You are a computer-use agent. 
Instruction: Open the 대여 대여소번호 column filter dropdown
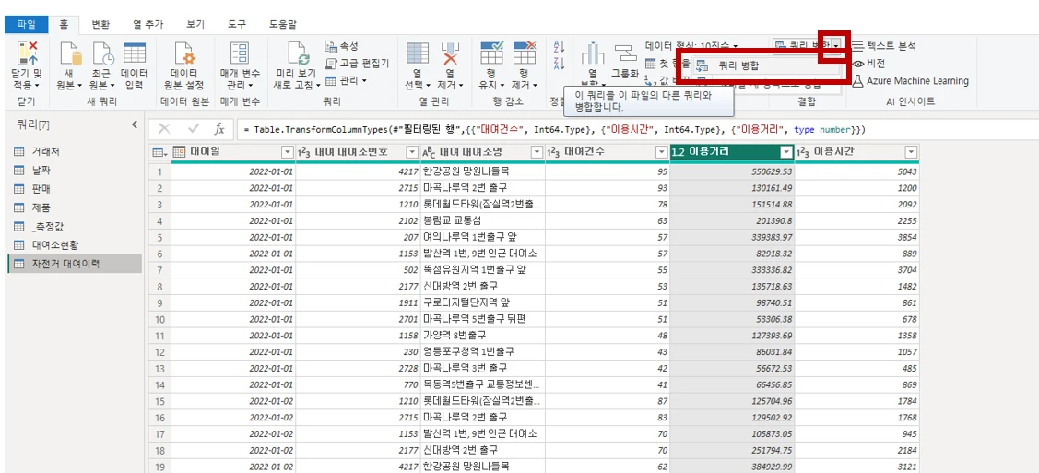[411, 152]
